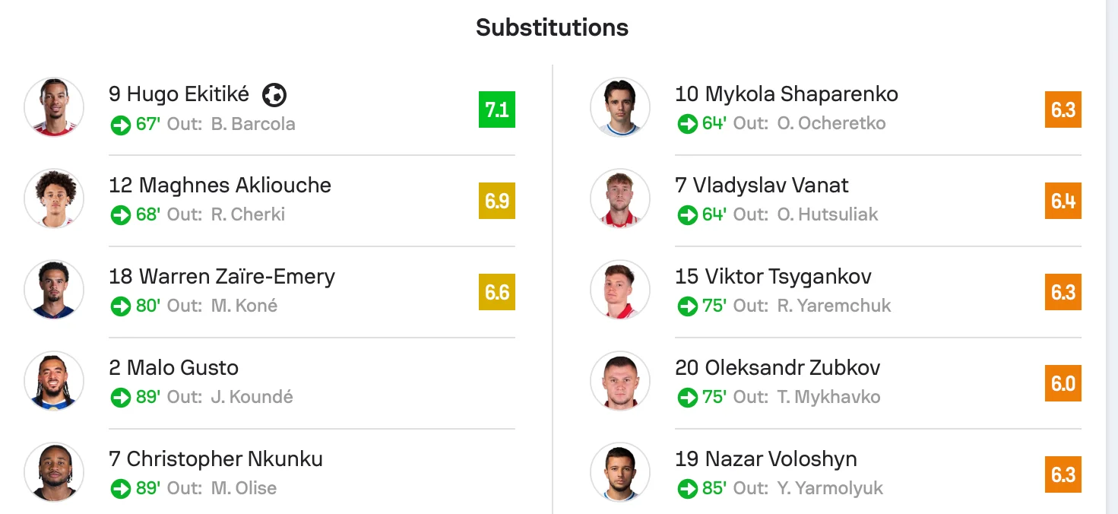Open the Maghnes Akliouche player link

pyautogui.click(x=220, y=186)
